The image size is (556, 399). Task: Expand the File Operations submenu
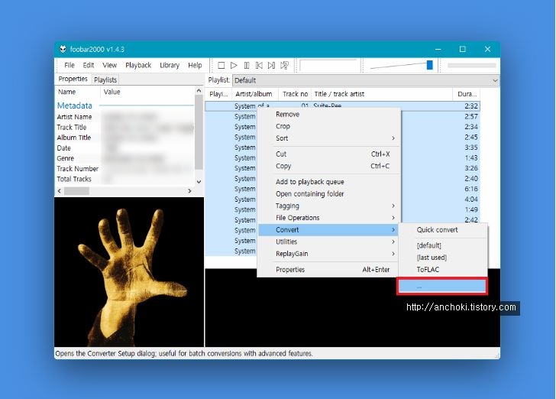tap(328, 218)
